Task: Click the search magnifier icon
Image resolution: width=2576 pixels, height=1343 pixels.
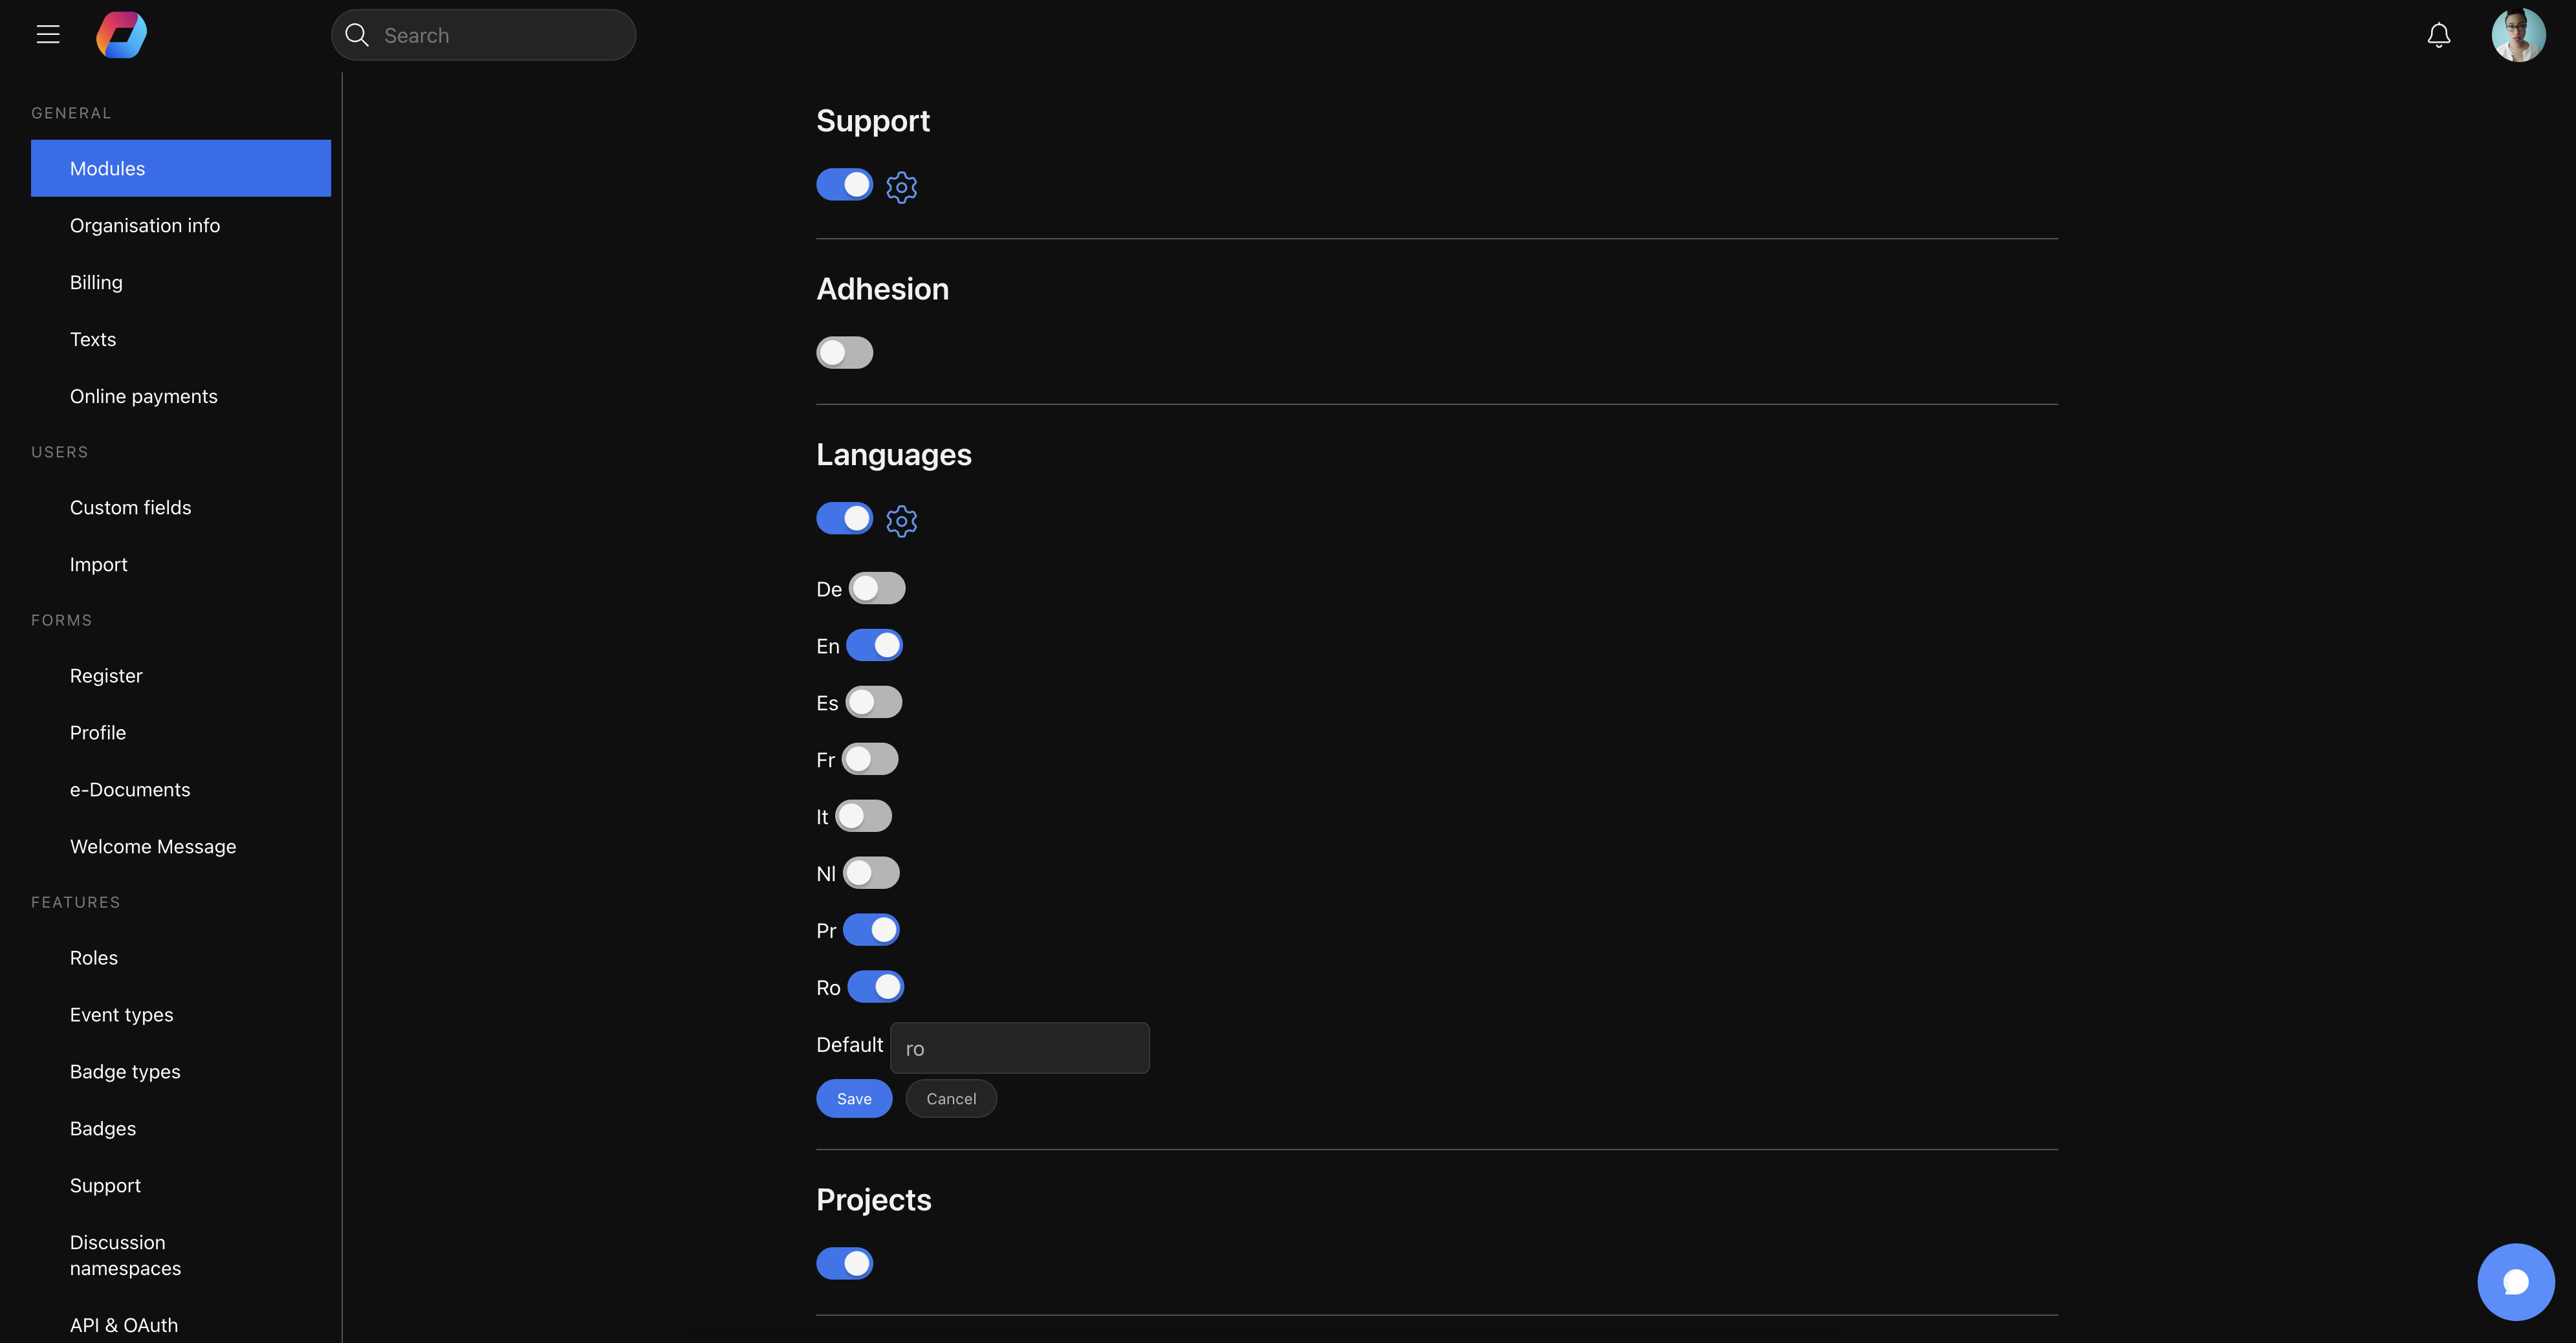Action: (357, 35)
